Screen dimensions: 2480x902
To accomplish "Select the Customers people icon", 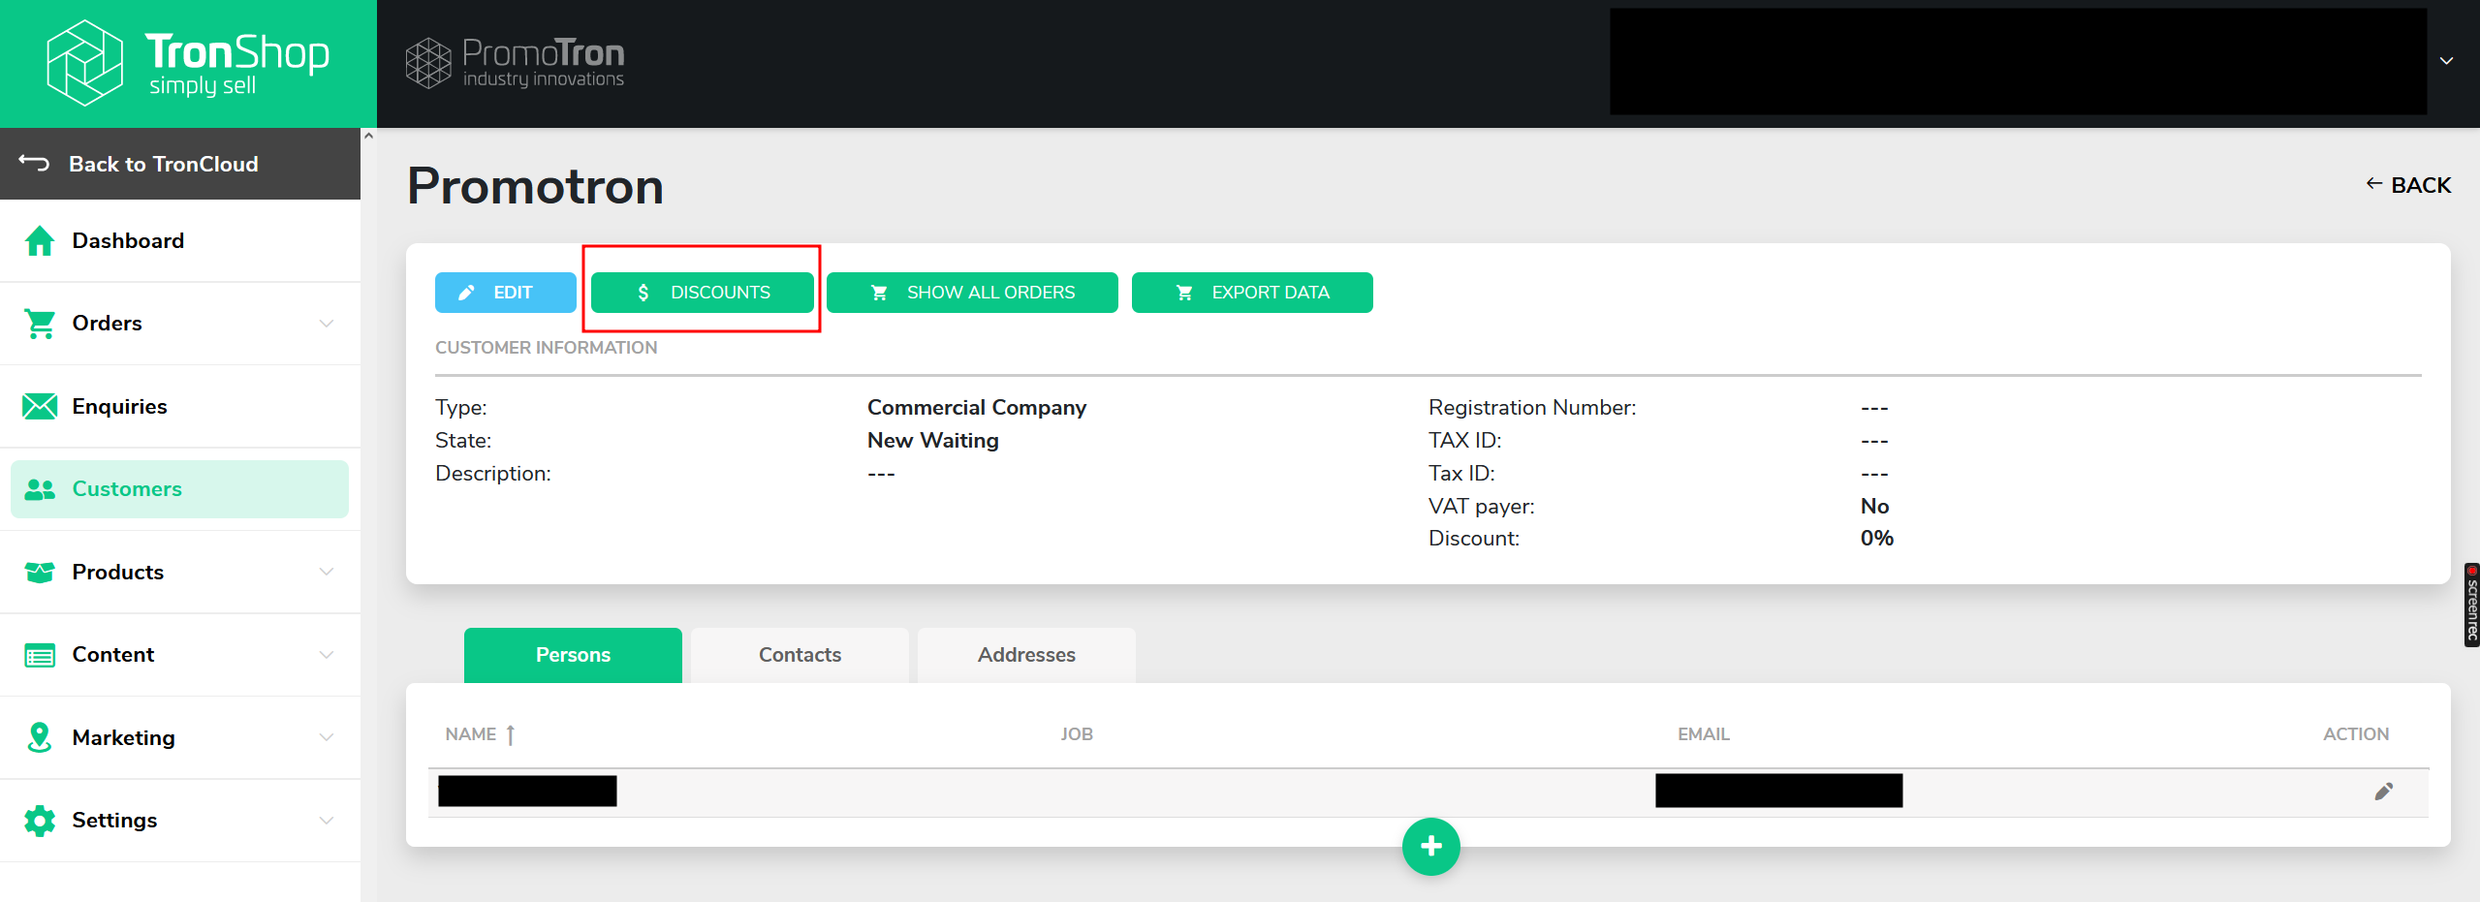I will [39, 488].
